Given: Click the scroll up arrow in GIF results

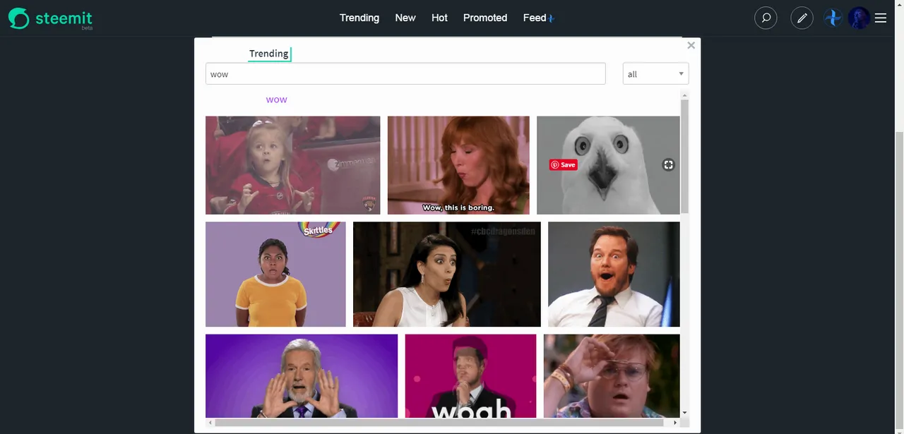Looking at the screenshot, I should click(684, 95).
